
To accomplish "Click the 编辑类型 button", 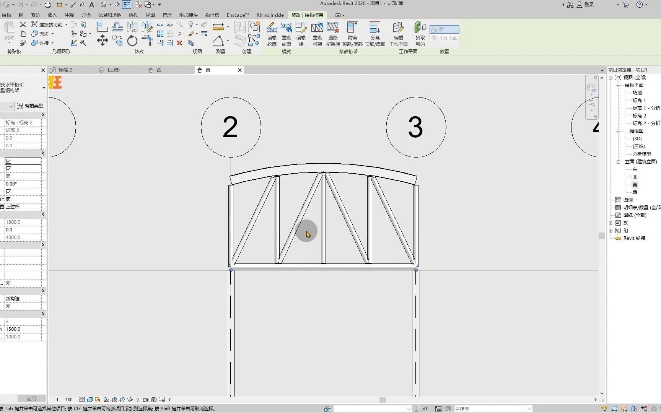I will pyautogui.click(x=30, y=106).
